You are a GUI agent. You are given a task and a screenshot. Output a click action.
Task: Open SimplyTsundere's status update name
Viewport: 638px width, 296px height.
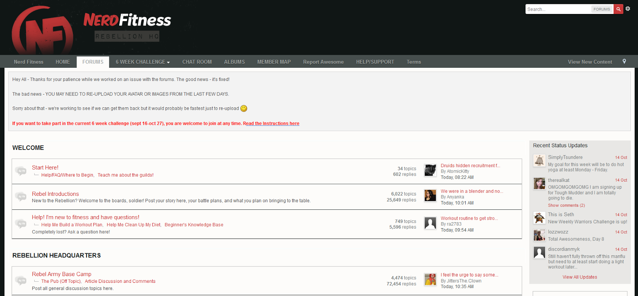[x=565, y=158]
